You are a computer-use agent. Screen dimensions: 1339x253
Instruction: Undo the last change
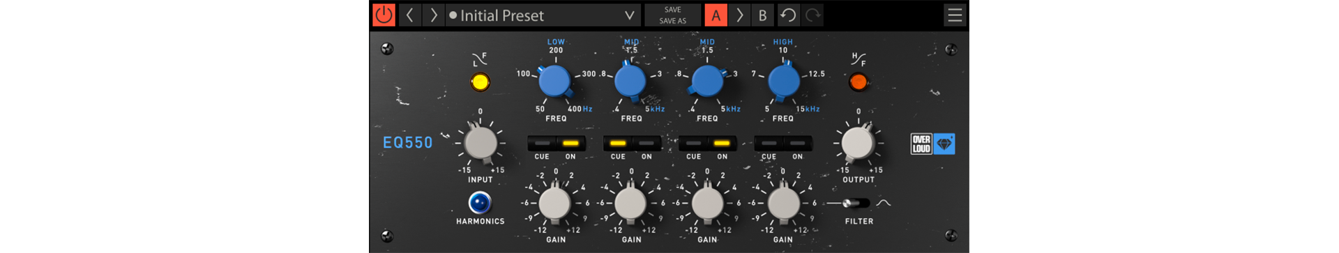(x=788, y=15)
